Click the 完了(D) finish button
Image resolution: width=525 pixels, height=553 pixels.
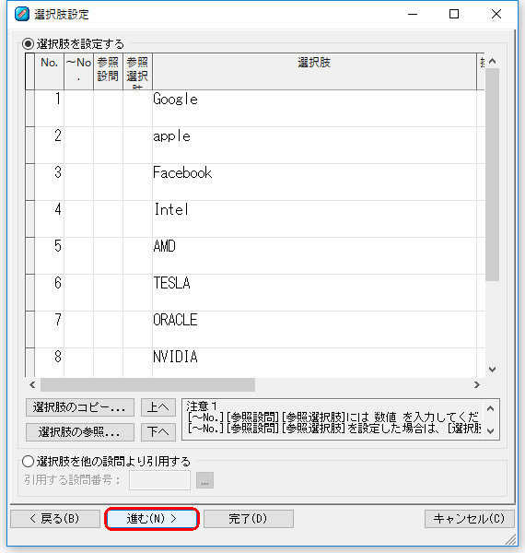coord(249,519)
